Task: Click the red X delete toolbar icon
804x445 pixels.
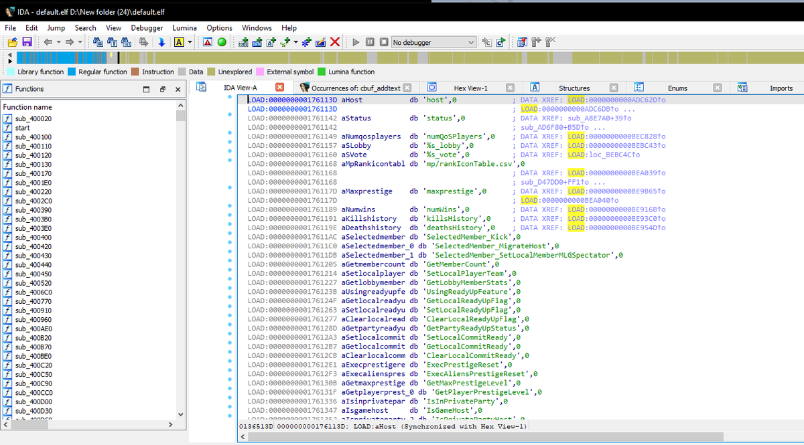Action: (335, 42)
